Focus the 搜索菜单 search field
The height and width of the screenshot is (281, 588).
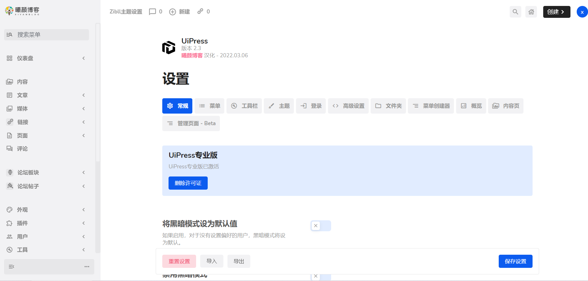click(46, 35)
